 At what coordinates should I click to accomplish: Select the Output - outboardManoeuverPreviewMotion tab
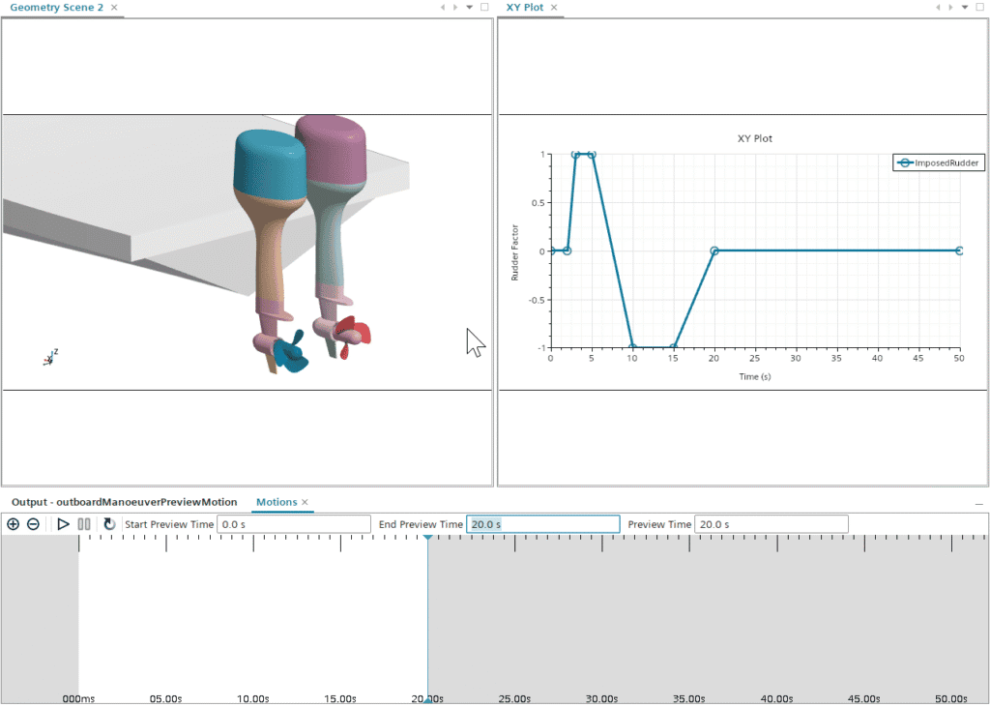pos(121,502)
